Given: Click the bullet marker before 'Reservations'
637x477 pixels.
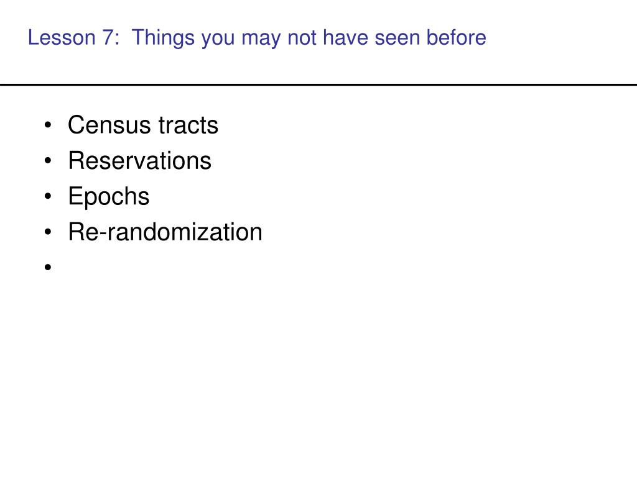Looking at the screenshot, I should [x=48, y=161].
